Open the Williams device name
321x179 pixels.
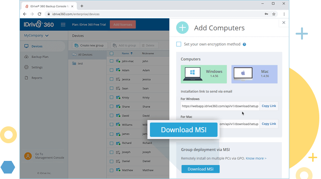click(x=127, y=125)
